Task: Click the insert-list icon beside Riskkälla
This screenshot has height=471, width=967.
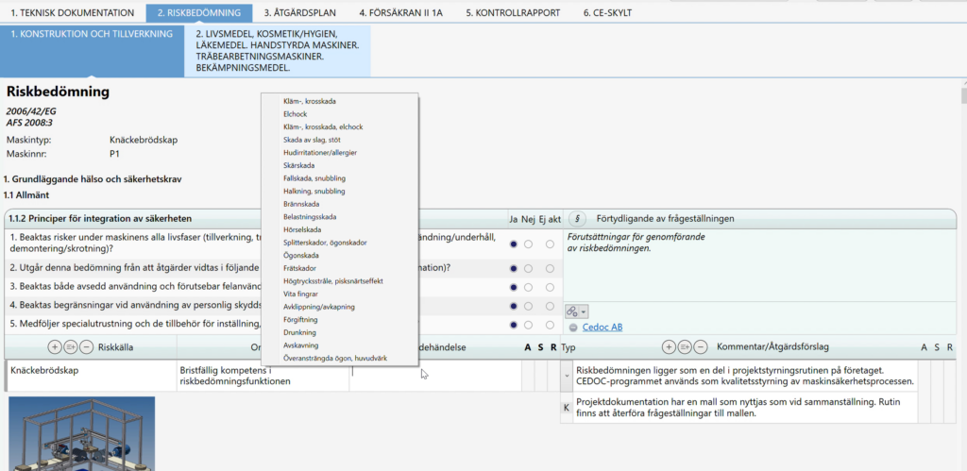Action: 70,347
